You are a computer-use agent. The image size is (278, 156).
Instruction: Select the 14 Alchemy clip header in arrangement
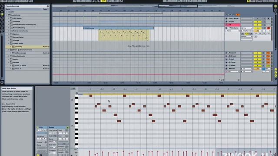(119, 28)
